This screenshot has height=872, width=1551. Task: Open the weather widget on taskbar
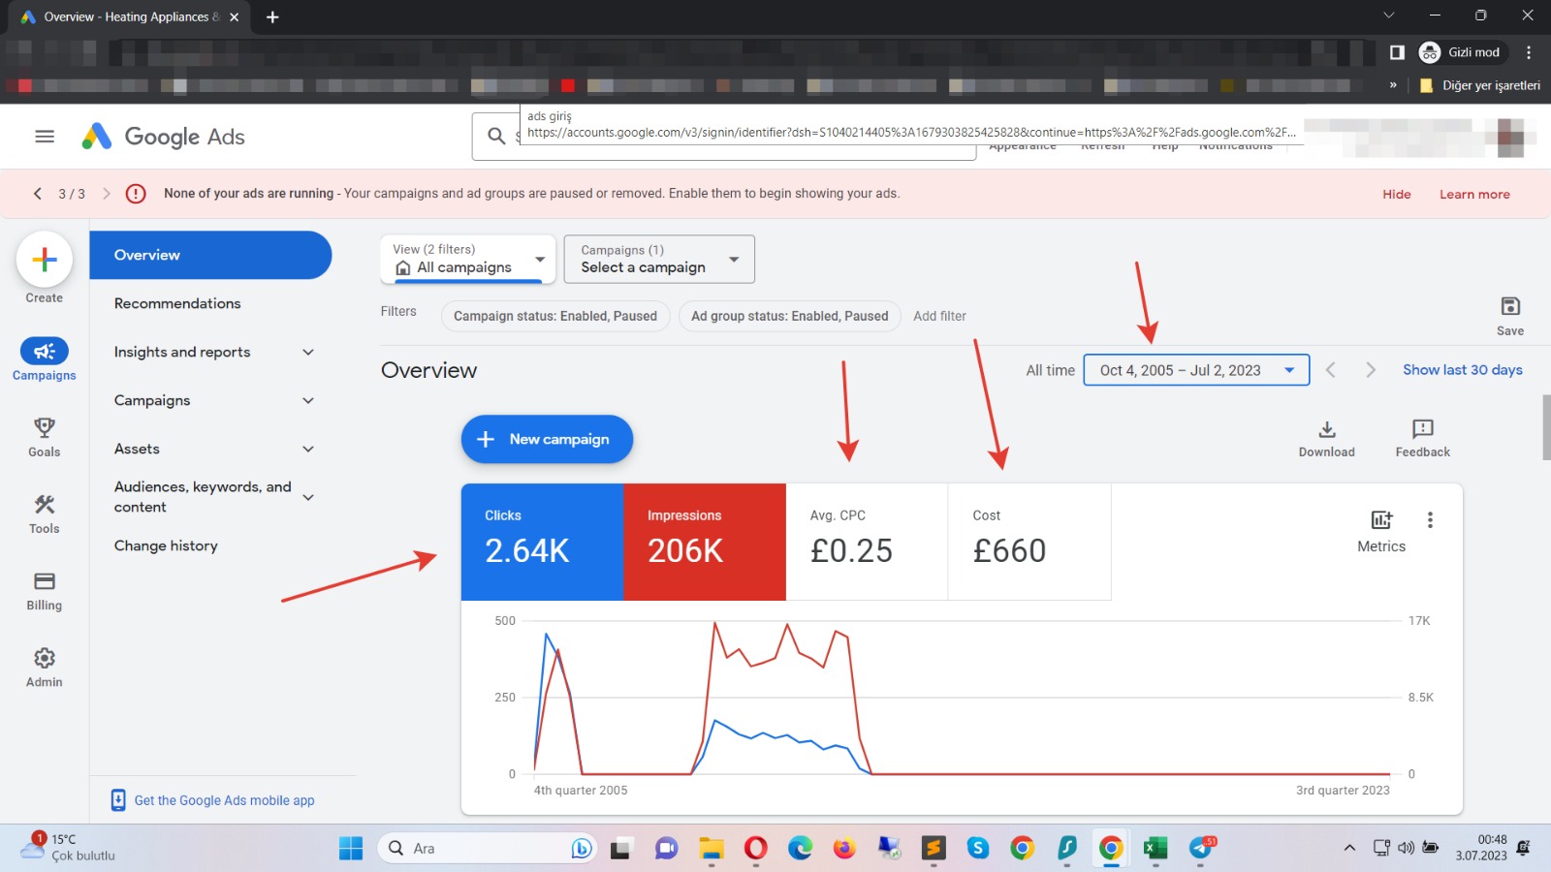coord(68,848)
